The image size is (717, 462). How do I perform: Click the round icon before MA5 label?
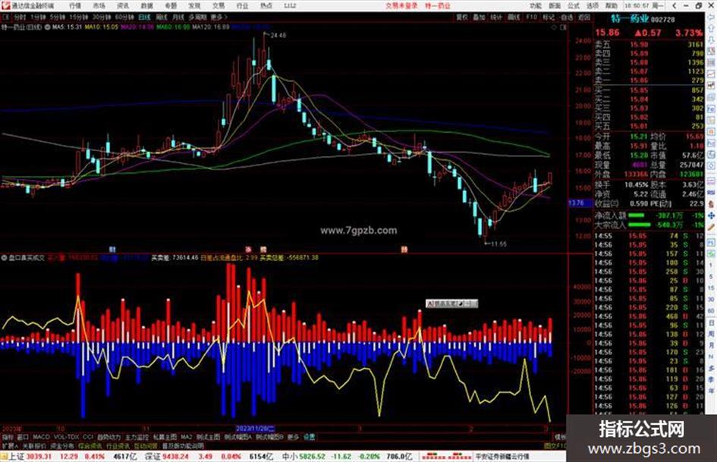coord(47,27)
